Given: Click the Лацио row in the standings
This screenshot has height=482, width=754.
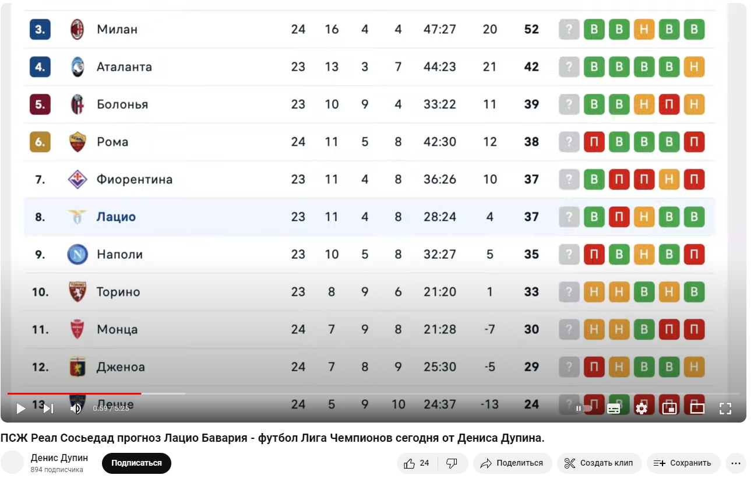Looking at the screenshot, I should [x=369, y=217].
